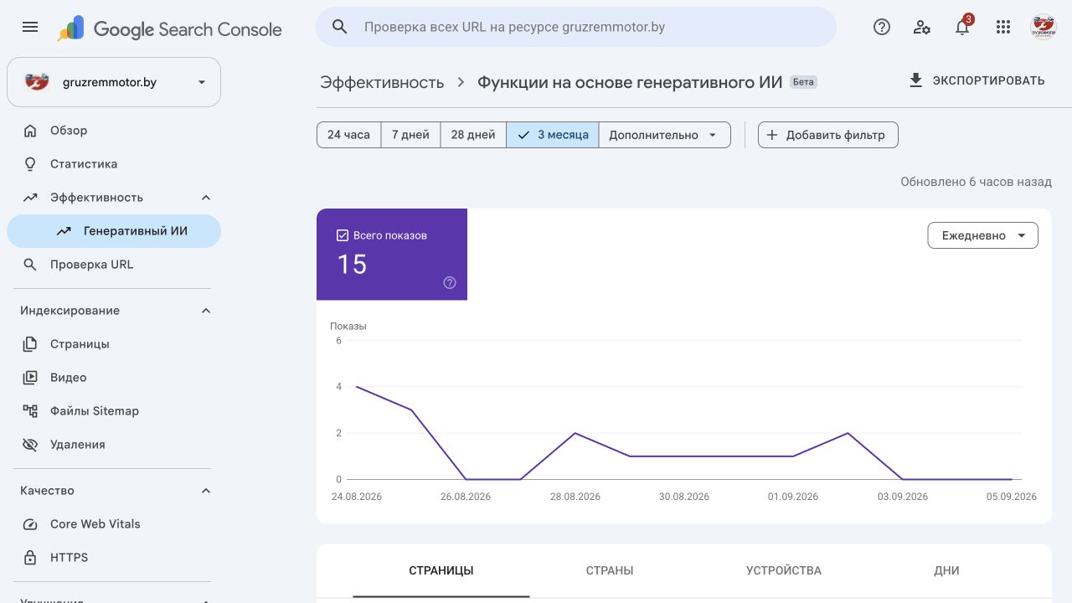The height and width of the screenshot is (603, 1072).
Task: Click the Обновлено 6 часов назад text
Action: pos(976,182)
